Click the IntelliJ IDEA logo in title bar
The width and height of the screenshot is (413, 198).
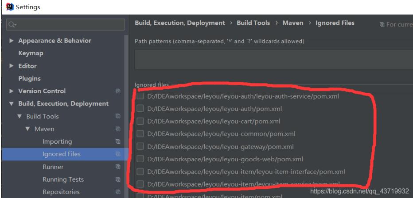pos(10,7)
